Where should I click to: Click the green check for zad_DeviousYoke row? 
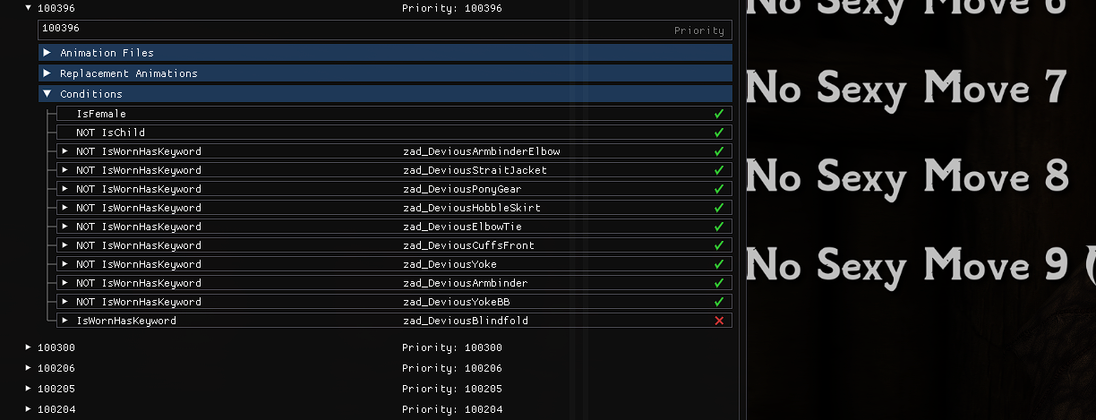pos(719,264)
